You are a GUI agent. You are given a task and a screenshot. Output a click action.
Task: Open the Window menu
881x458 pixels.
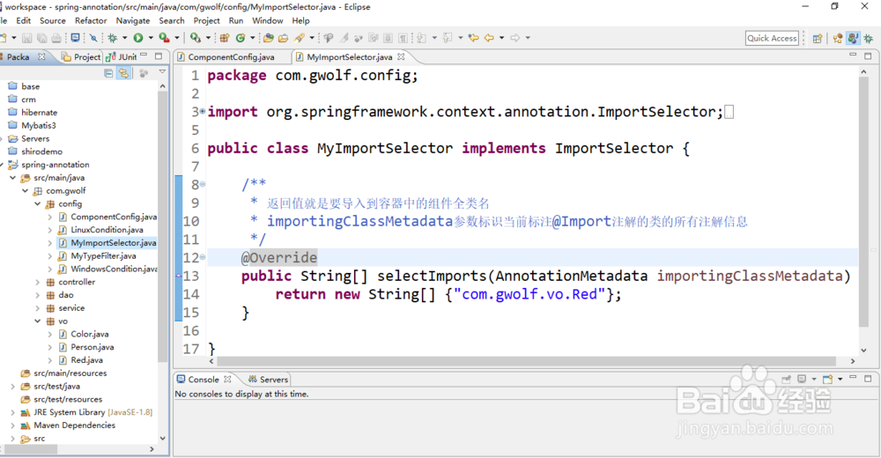click(x=268, y=21)
